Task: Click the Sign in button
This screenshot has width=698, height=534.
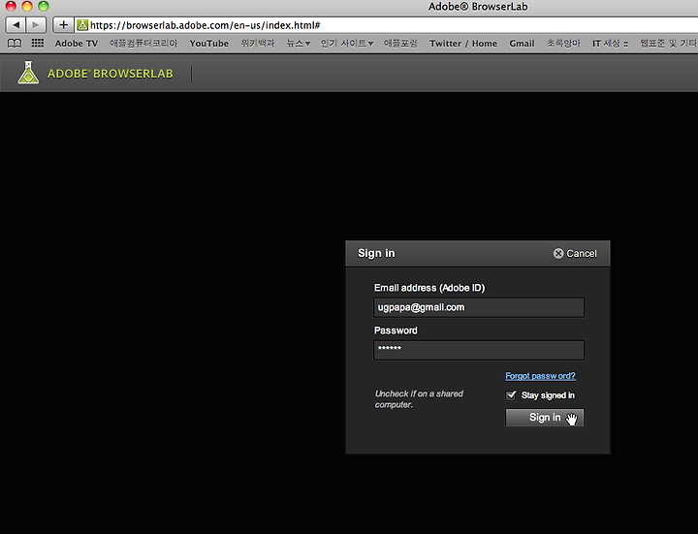Action: [545, 418]
